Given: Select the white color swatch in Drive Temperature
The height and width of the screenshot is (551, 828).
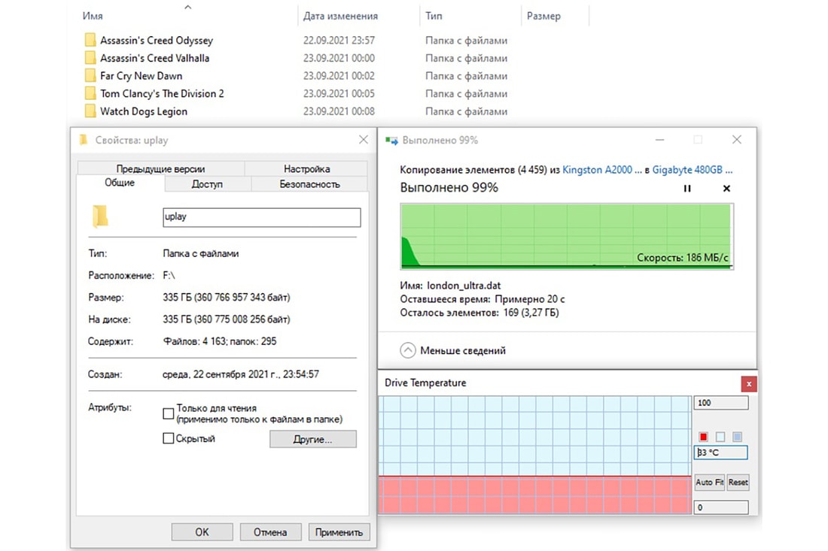Looking at the screenshot, I should point(720,437).
